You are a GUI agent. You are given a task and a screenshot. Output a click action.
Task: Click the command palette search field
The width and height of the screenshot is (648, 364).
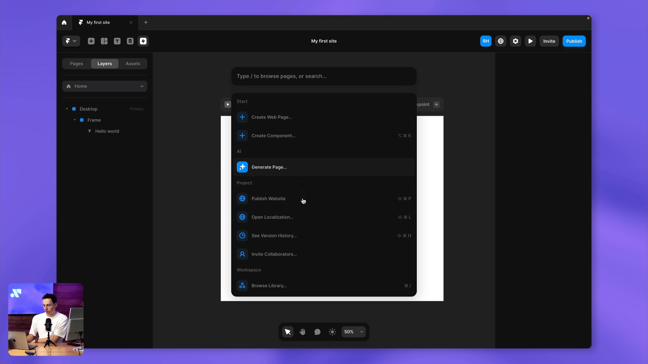(324, 76)
